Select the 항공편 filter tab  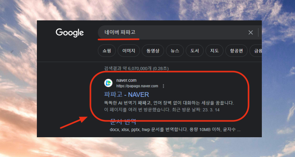click(236, 51)
